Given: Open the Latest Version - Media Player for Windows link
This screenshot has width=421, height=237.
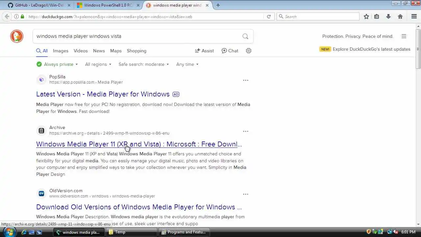Looking at the screenshot, I should (x=103, y=94).
